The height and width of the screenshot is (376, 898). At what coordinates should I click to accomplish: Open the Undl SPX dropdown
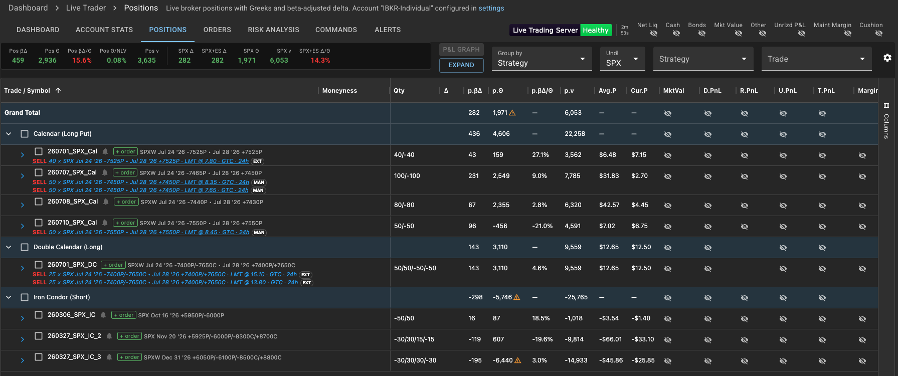coord(623,59)
